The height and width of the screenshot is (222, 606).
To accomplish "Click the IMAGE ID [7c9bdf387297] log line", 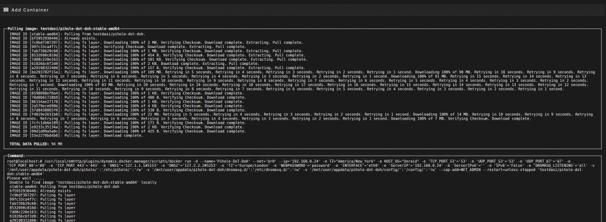I will 156,42.
